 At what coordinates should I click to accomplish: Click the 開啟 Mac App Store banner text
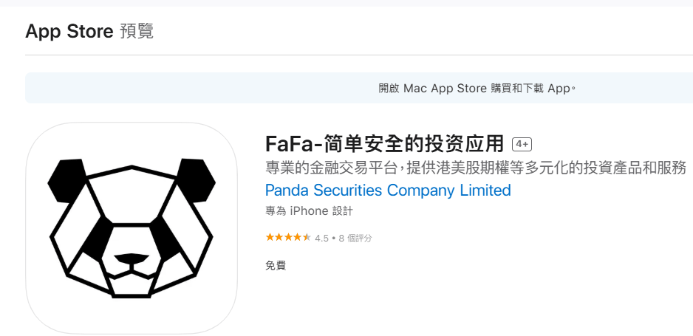(x=477, y=89)
